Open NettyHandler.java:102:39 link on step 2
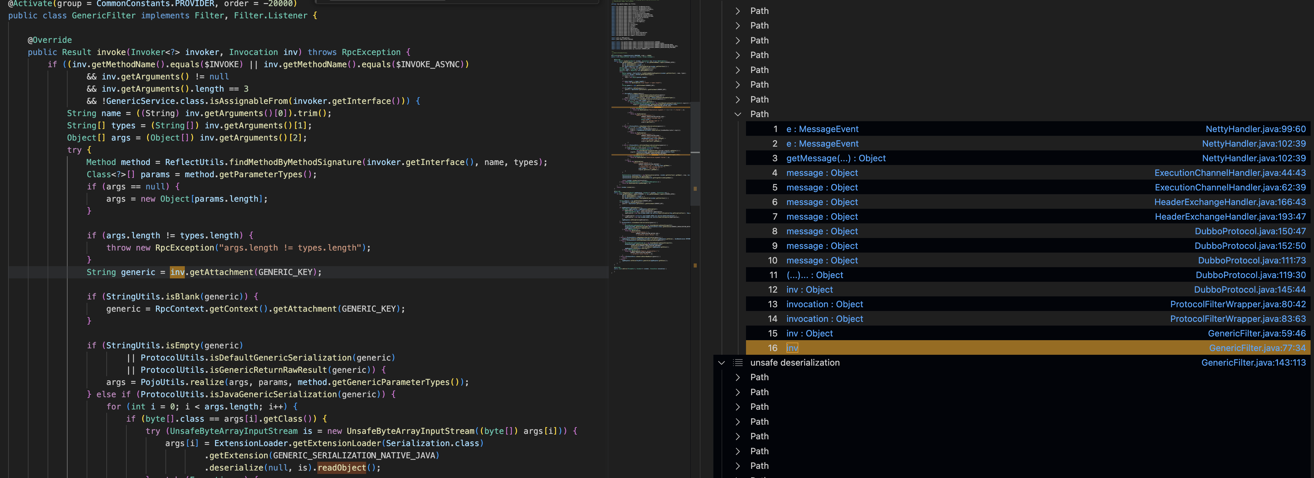1314x478 pixels. point(1254,144)
